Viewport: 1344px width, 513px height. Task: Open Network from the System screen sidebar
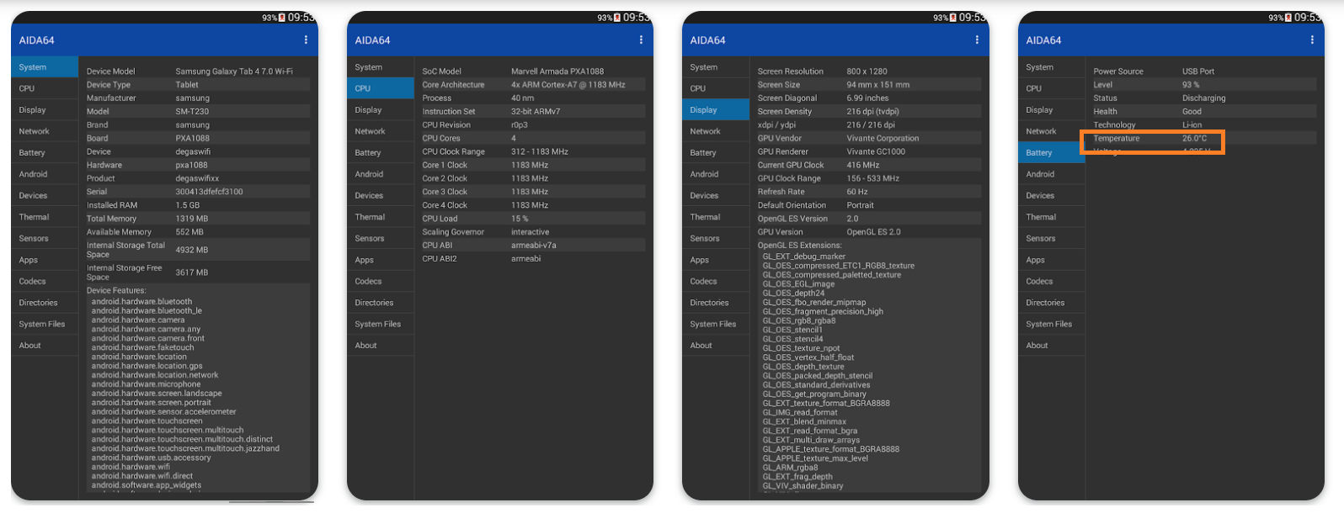click(x=45, y=131)
